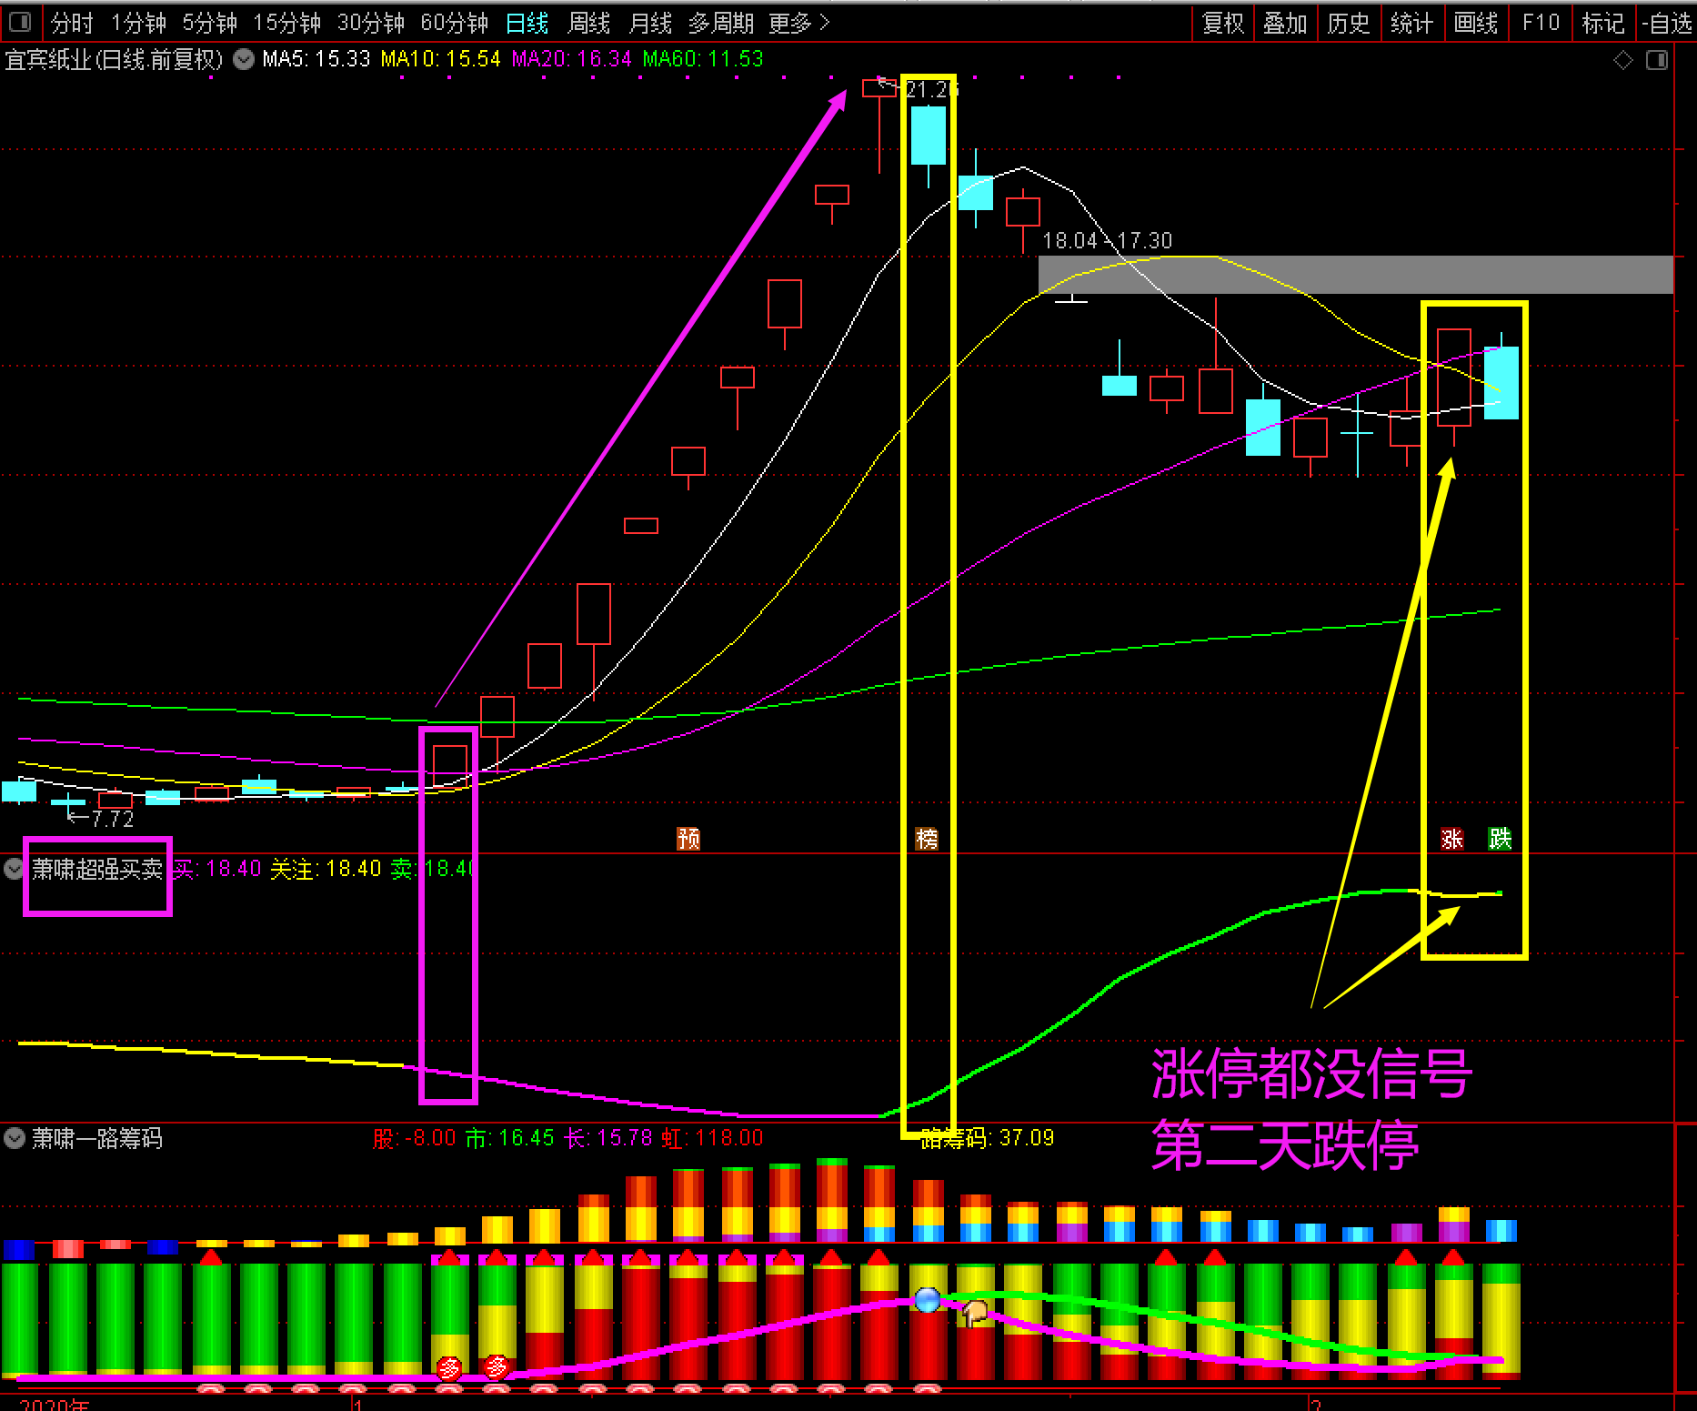Expand the 萧啸一路筹码 indicator menu
This screenshot has height=1411, width=1697.
coord(14,1138)
